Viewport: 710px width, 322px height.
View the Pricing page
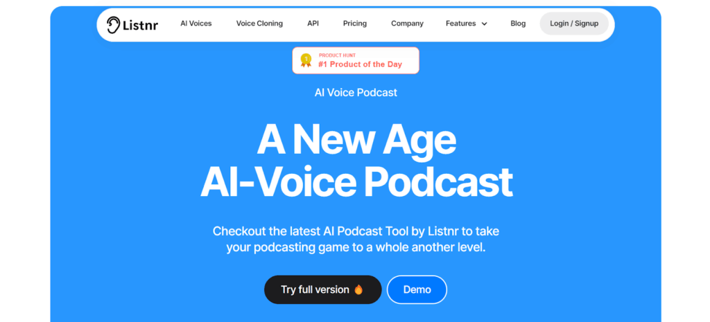tap(355, 24)
